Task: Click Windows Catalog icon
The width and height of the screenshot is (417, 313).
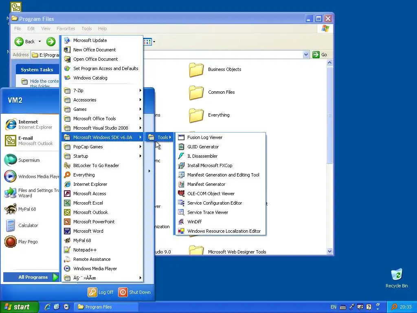Action: tap(67, 78)
